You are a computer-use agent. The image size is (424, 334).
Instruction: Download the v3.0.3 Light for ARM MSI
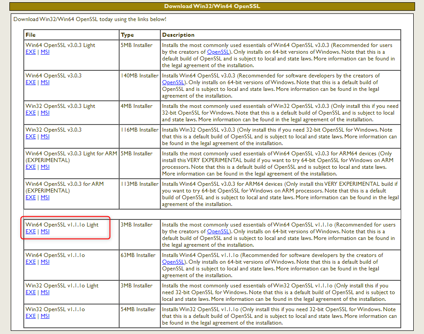click(x=45, y=167)
